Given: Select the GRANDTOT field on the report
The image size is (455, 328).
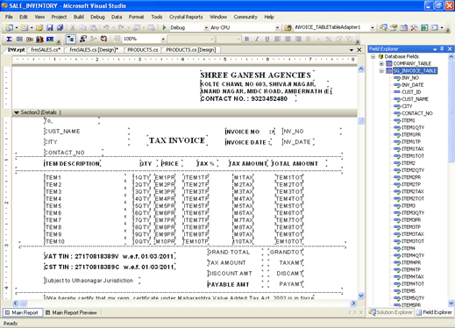Looking at the screenshot, I should 286,252.
